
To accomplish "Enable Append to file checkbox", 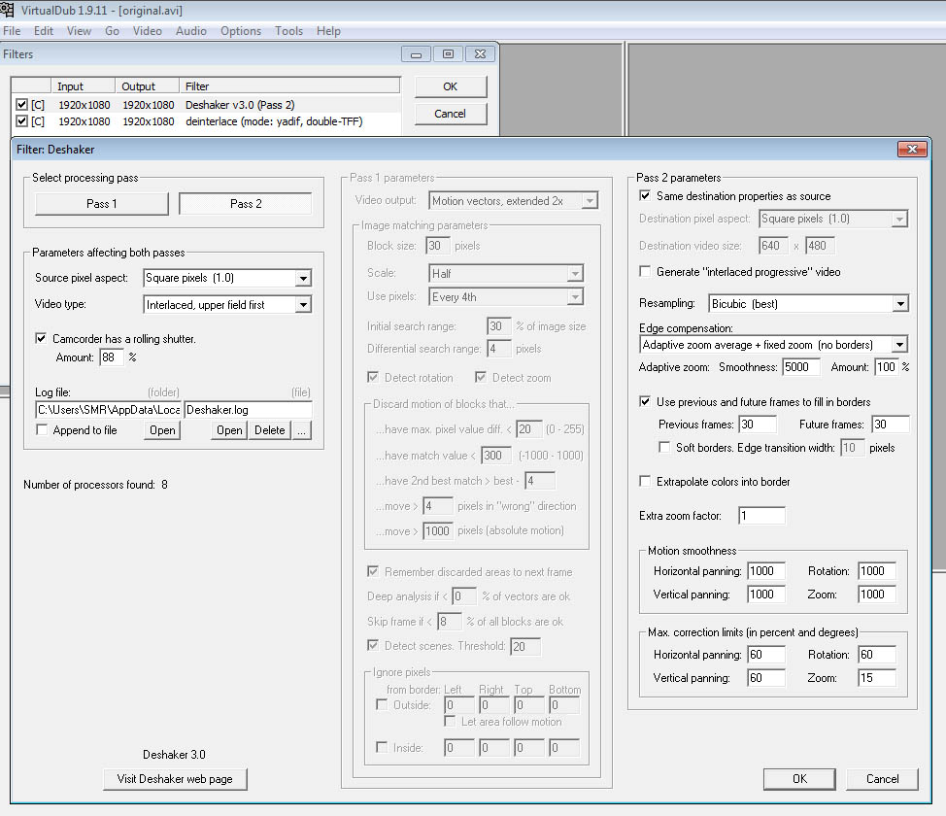I will click(42, 429).
